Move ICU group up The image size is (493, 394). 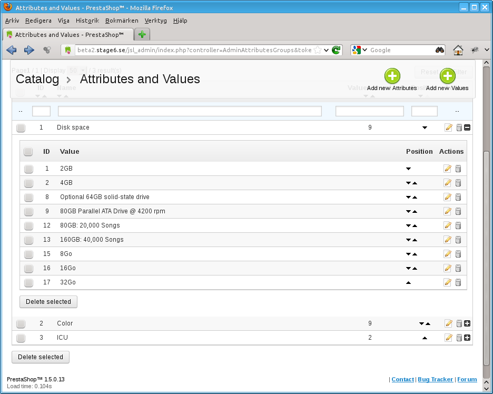tap(425, 338)
